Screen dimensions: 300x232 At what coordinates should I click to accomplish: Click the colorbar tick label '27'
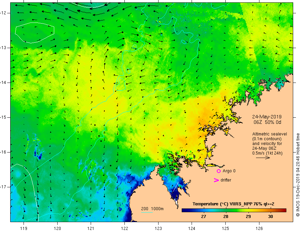pyautogui.click(x=204, y=217)
